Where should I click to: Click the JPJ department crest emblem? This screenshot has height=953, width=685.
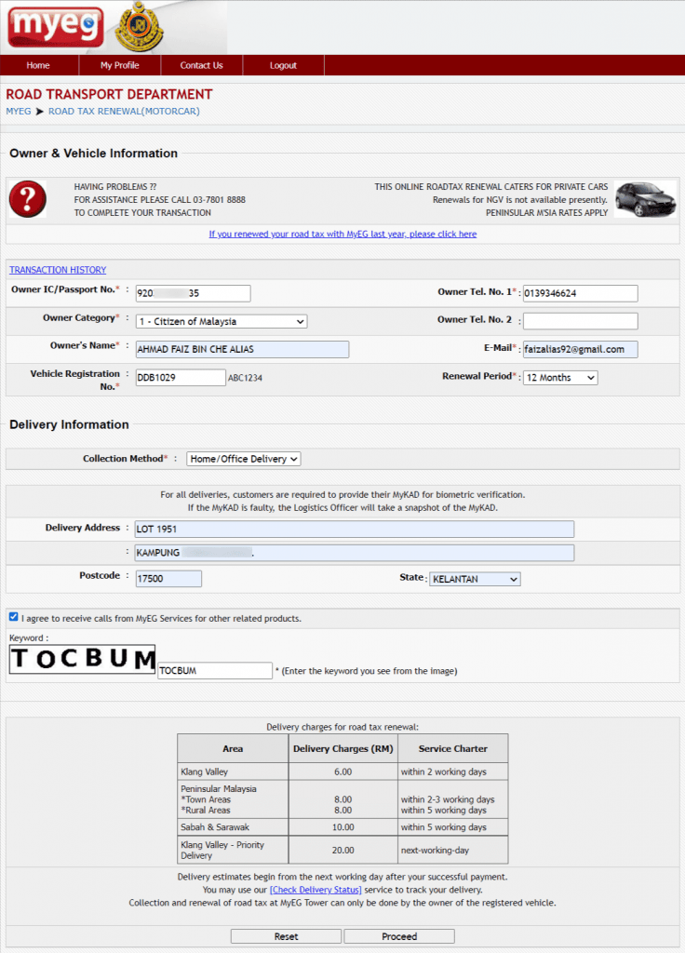coord(139,27)
